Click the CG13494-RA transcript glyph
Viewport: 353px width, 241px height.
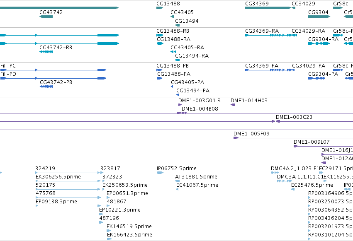point(178,60)
